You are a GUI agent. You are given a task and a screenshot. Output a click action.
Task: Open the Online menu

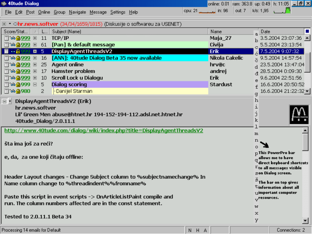tap(44, 12)
